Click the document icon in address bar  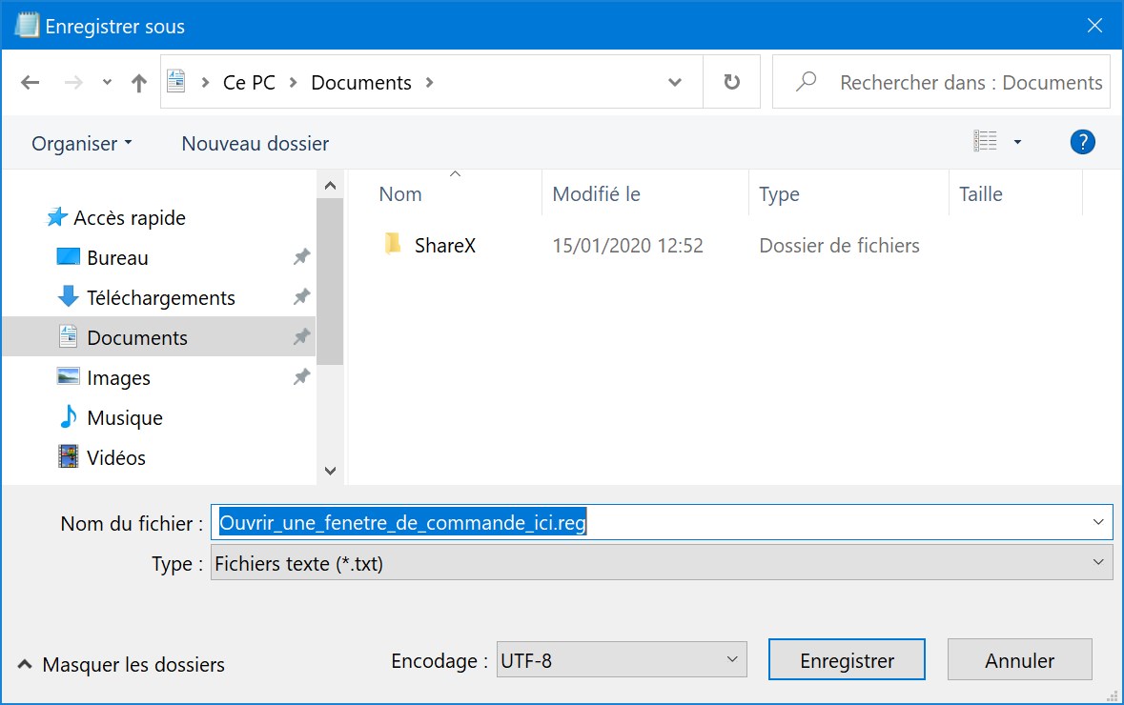[x=176, y=82]
